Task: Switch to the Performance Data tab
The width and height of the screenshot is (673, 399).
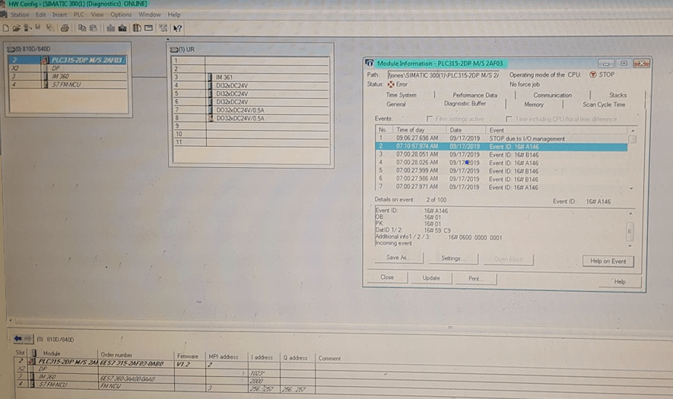Action: point(475,95)
